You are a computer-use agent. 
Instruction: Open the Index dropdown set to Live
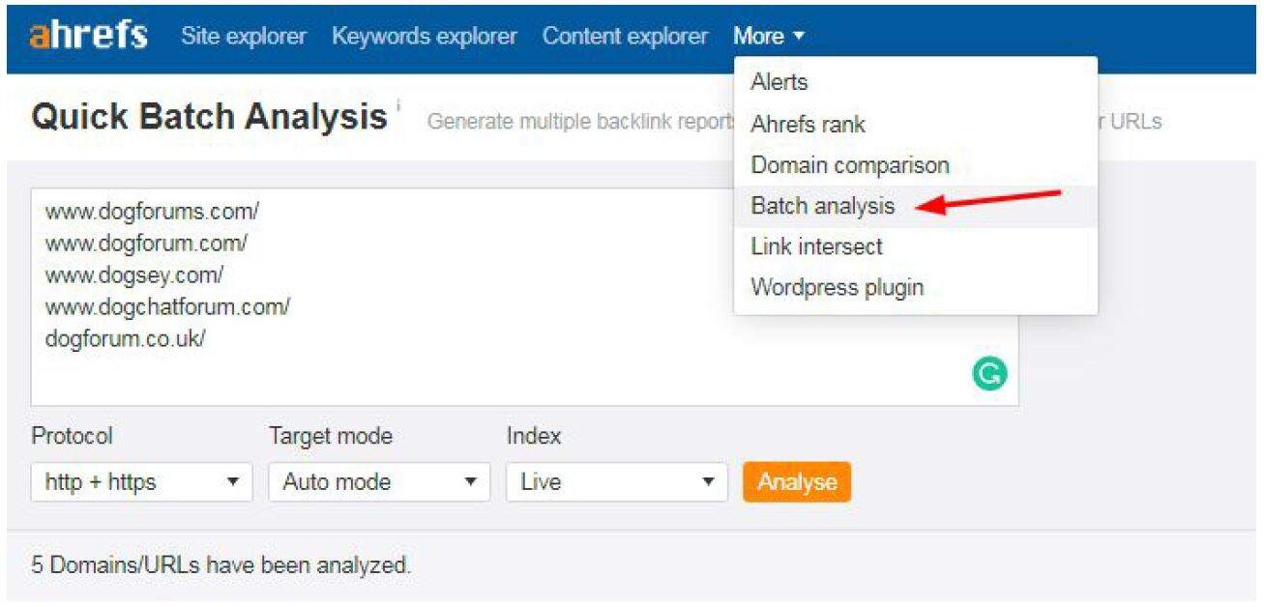pyautogui.click(x=616, y=482)
